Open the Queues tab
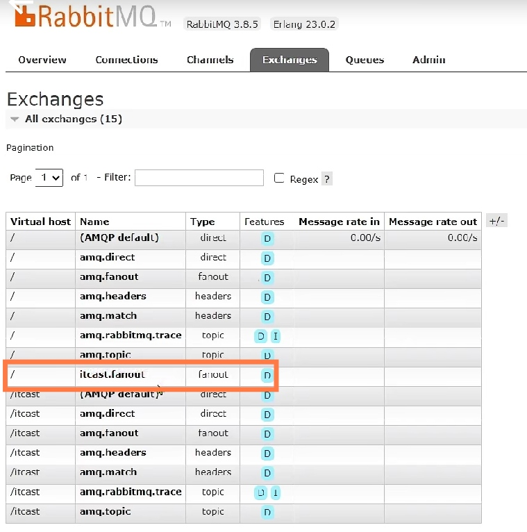This screenshot has width=527, height=532. [x=365, y=60]
